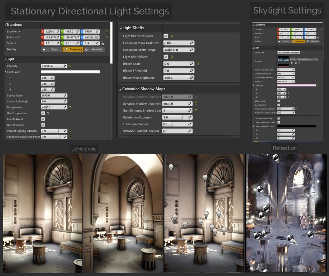Viewport: 329px width, 276px height.
Task: Click Occlusion Mask Darkness value field
Action: (x=179, y=43)
